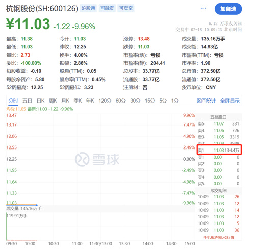Click the 全屏显示 link
255x249 pixels.
(230, 101)
